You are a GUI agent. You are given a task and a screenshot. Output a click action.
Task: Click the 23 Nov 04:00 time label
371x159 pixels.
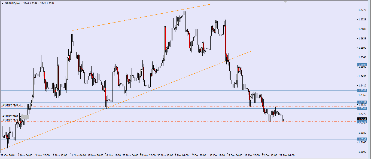pos(130,156)
